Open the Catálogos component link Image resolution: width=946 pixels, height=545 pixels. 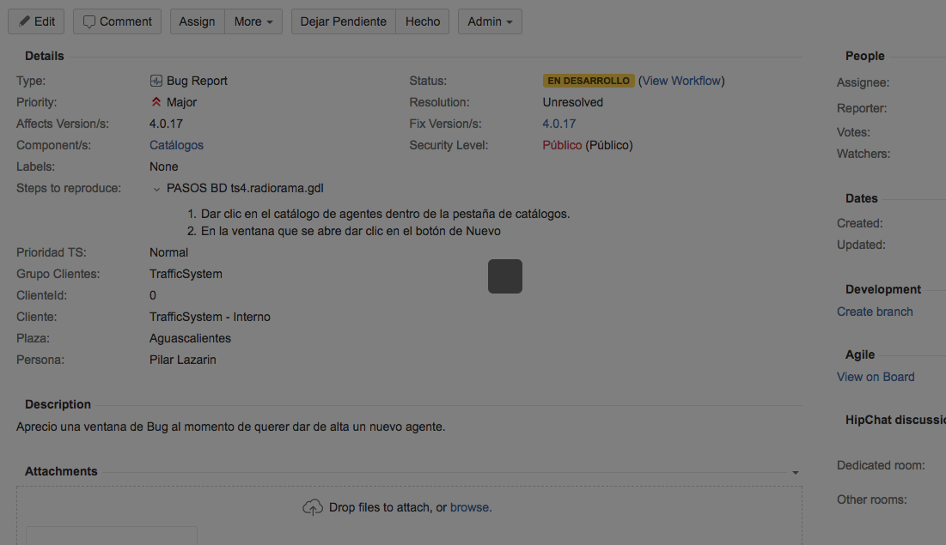coord(176,145)
